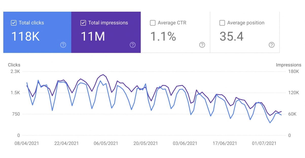The image size is (305, 158).
Task: Click the 08/04/2021 date label
Action: coord(27,143)
